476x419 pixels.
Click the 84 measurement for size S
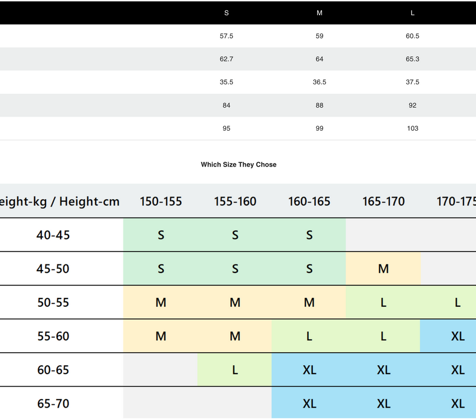pyautogui.click(x=226, y=105)
